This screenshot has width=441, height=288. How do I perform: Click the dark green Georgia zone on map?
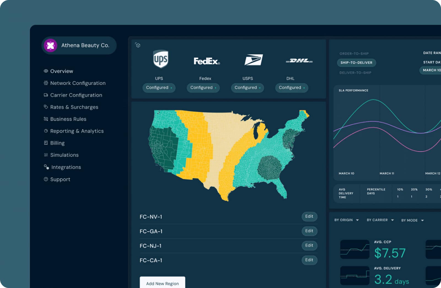270,167
